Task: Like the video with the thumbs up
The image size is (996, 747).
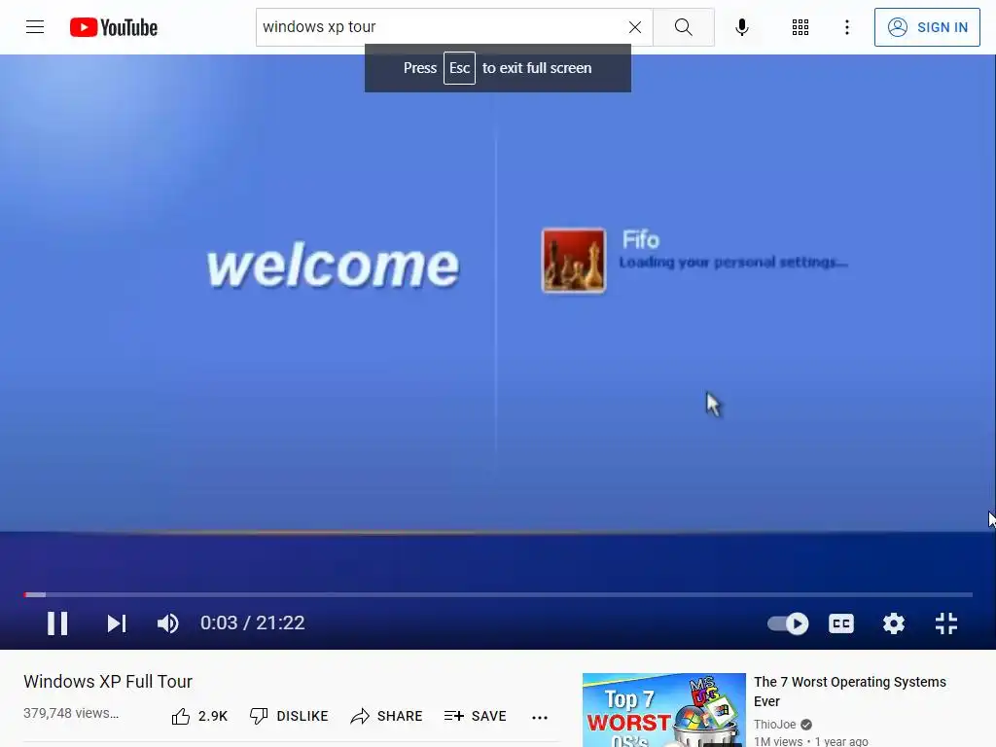Action: click(198, 717)
